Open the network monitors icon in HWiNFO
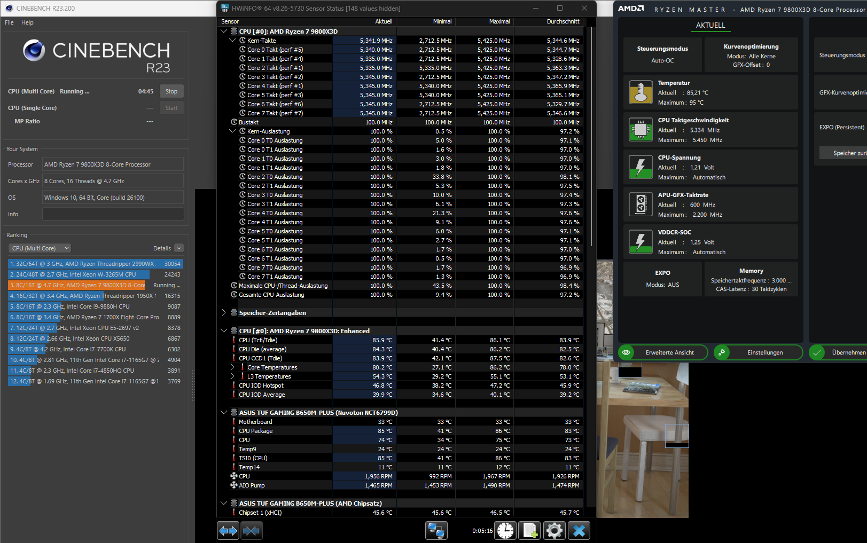The height and width of the screenshot is (543, 867). point(436,531)
